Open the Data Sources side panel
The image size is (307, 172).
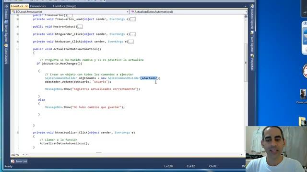[6, 54]
